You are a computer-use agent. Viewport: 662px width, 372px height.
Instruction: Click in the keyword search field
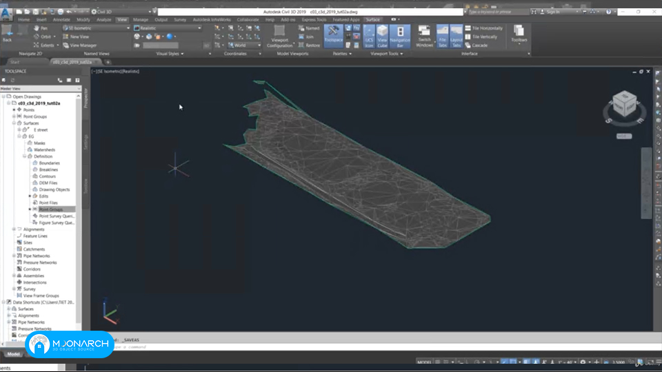(497, 12)
